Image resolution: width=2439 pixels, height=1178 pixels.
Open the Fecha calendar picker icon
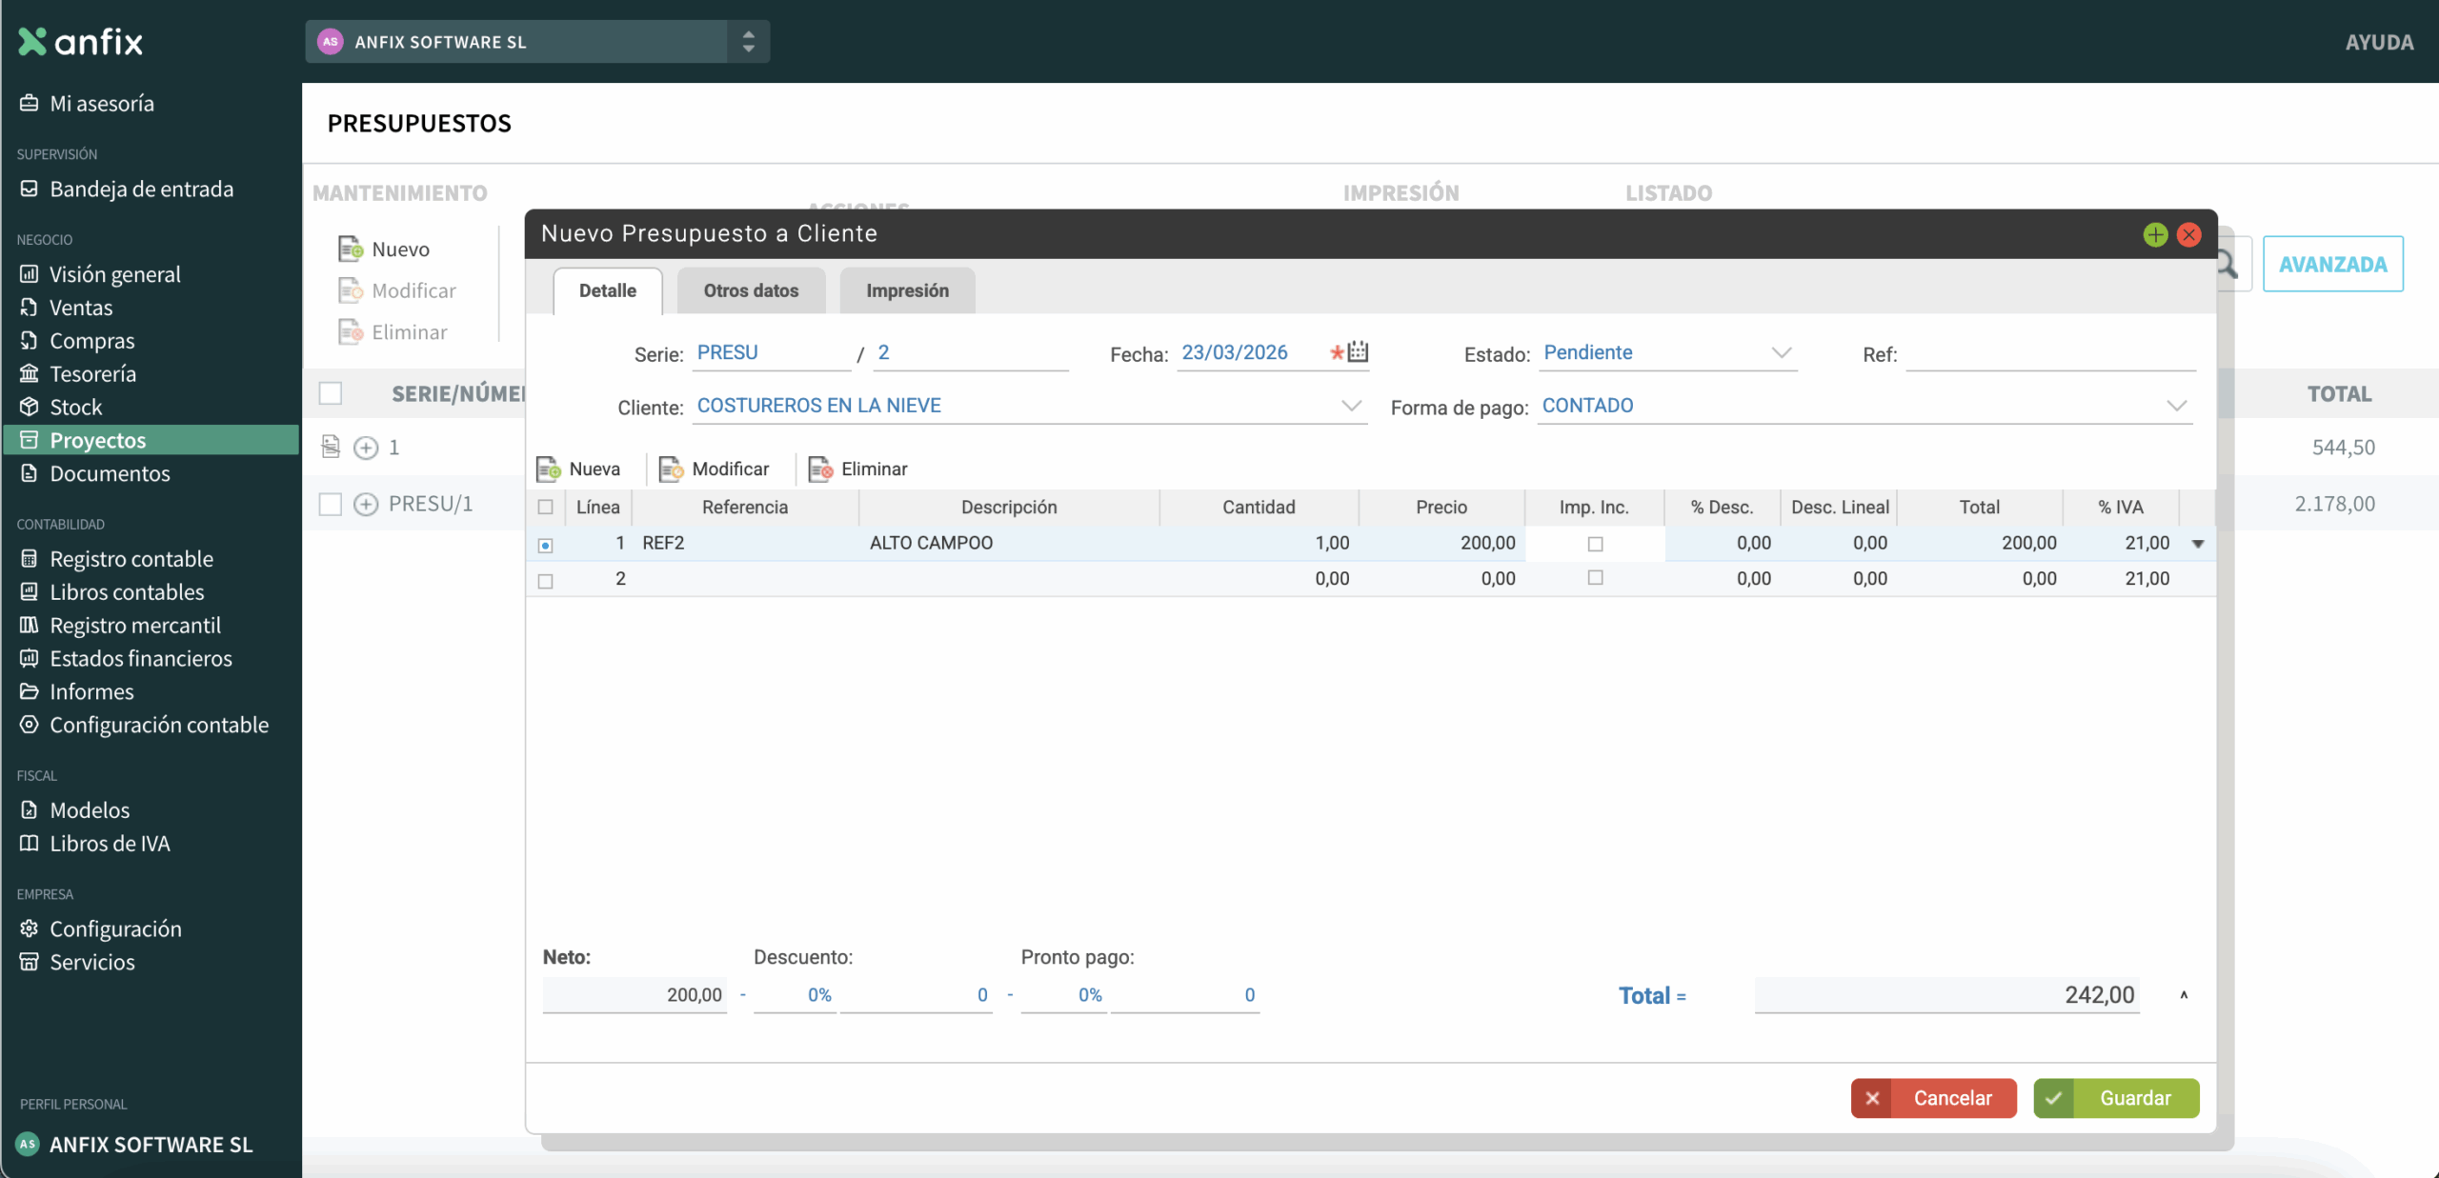(1358, 352)
